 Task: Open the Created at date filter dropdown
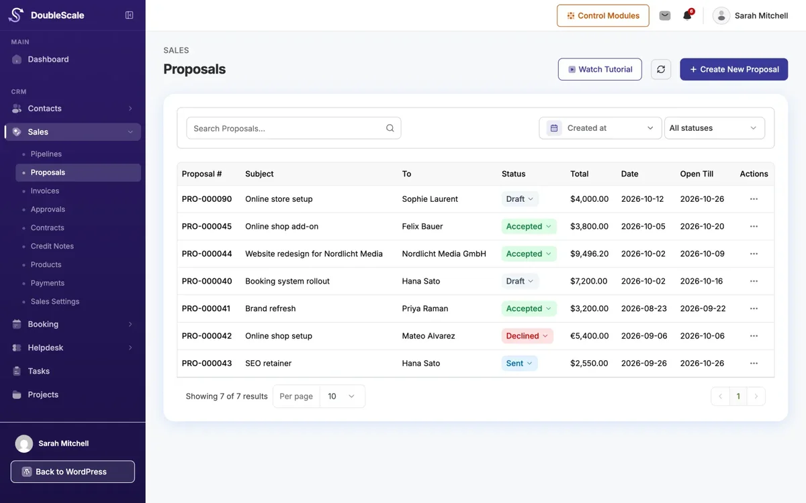pos(600,128)
